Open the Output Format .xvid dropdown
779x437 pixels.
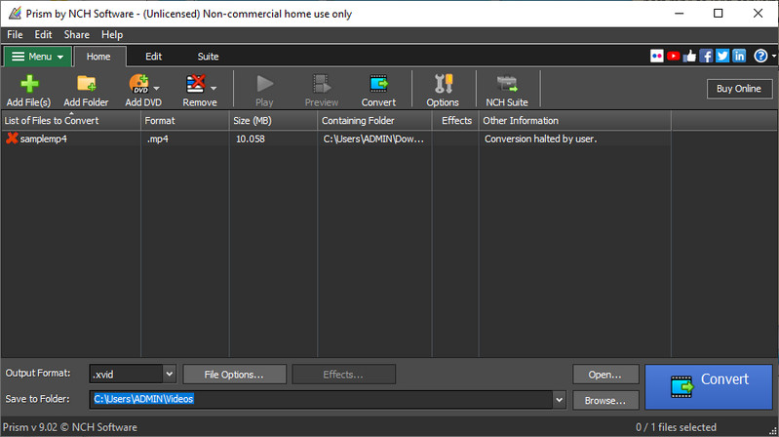[169, 375]
